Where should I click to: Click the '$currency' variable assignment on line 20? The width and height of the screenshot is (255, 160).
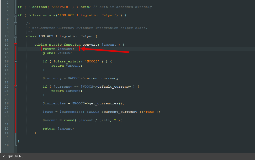(x=52, y=78)
